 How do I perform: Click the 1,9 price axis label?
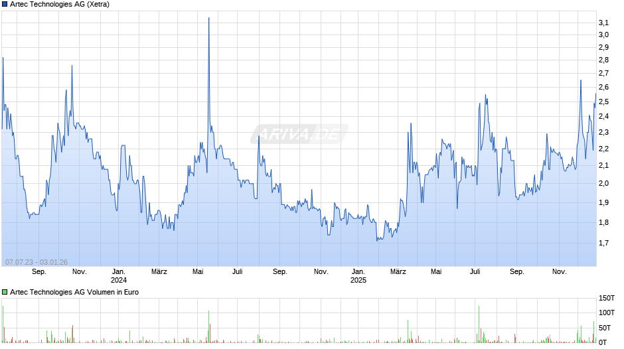(603, 202)
